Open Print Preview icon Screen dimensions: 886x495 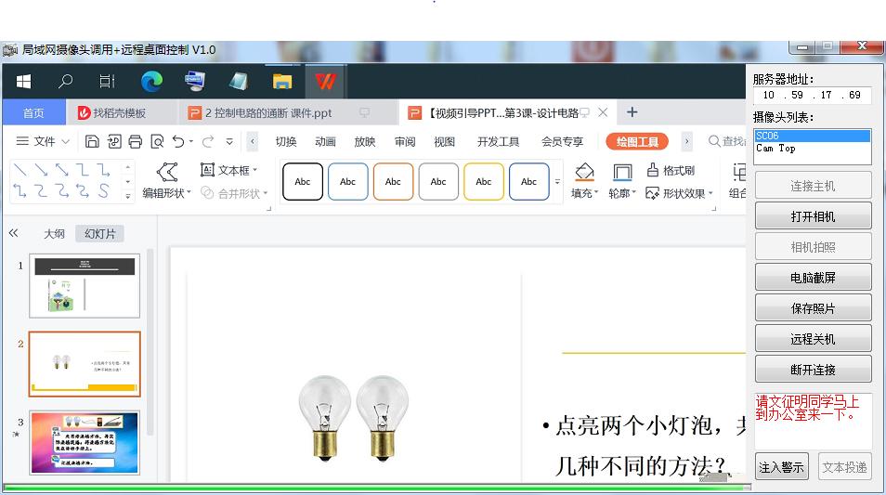coord(157,141)
